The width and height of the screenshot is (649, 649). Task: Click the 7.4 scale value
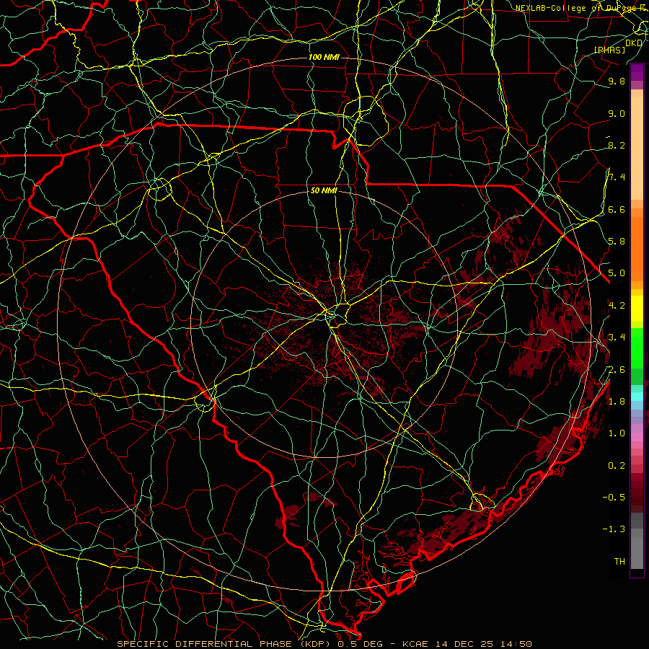617,177
